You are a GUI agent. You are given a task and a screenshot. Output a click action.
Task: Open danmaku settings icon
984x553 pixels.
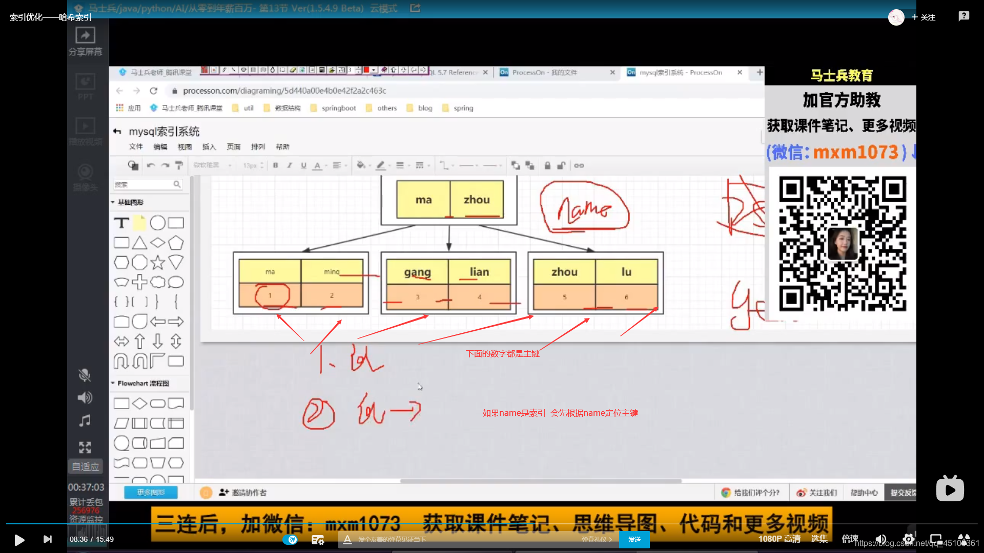pos(318,540)
